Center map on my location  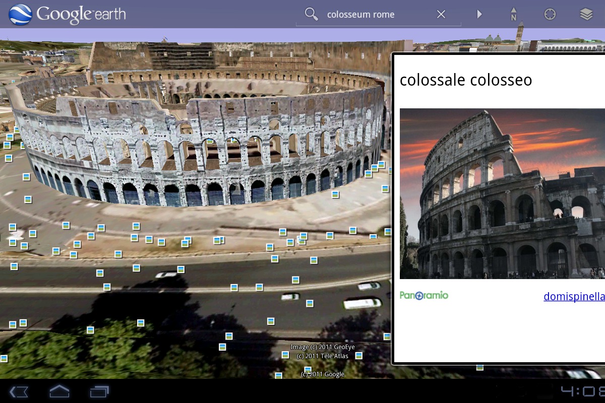click(x=550, y=14)
